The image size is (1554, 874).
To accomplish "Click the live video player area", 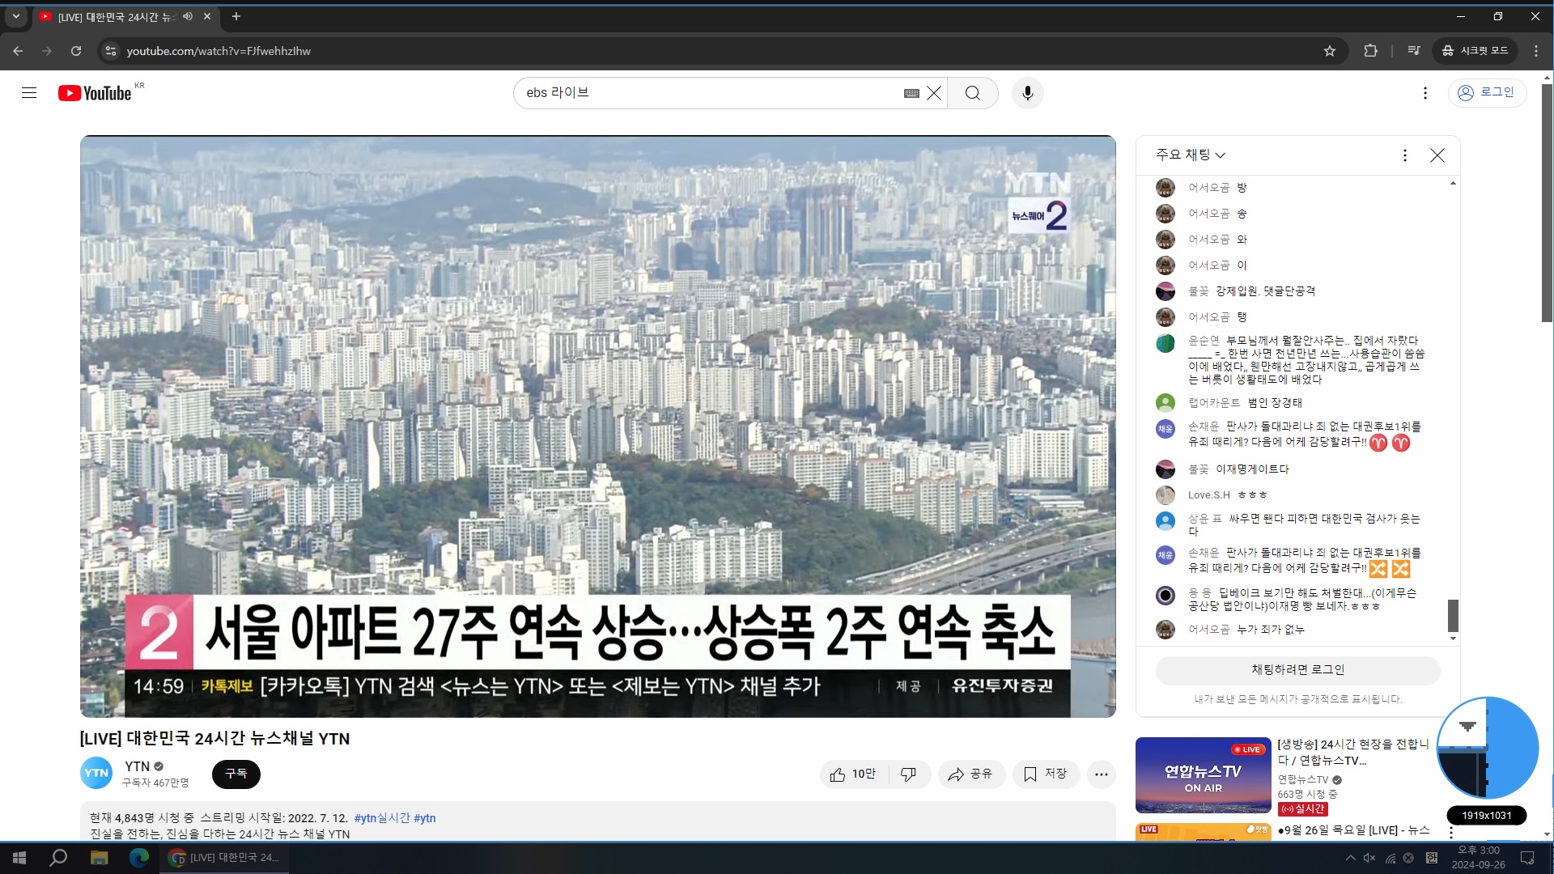I will (x=597, y=426).
